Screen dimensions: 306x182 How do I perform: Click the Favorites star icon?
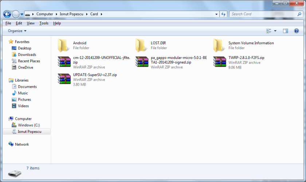pyautogui.click(x=11, y=41)
